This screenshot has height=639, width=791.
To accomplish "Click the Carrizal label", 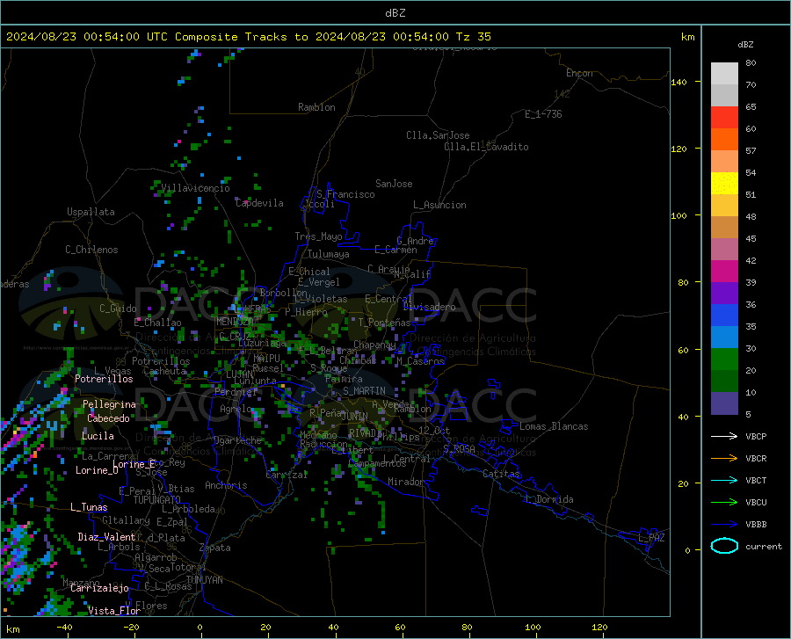I will pos(287,475).
